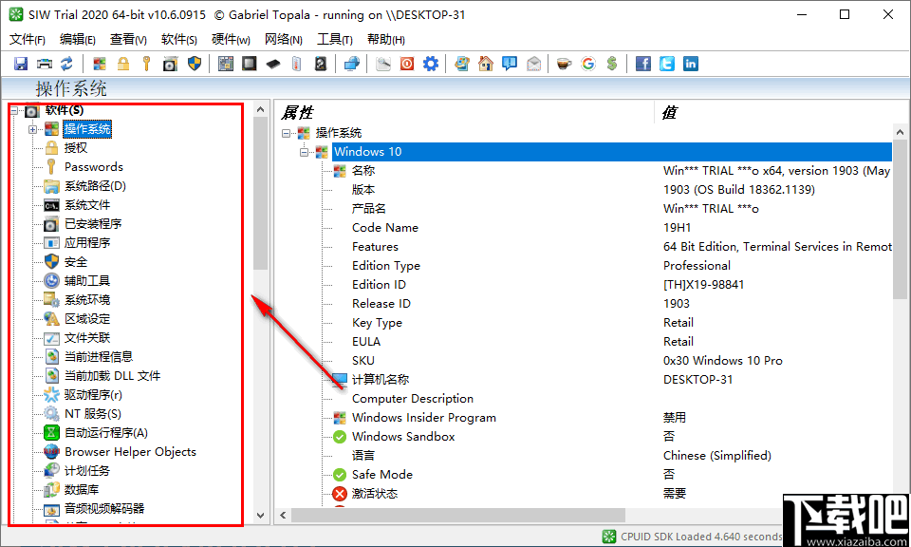911x547 pixels.
Task: Select the key icon for passwords
Action: [x=145, y=63]
